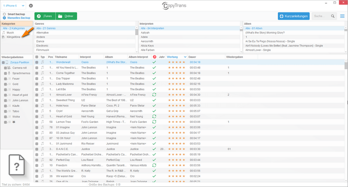This screenshot has width=348, height=187.
Task: Select the Zoraya Pavillion device playlist
Action: pyautogui.click(x=20, y=62)
